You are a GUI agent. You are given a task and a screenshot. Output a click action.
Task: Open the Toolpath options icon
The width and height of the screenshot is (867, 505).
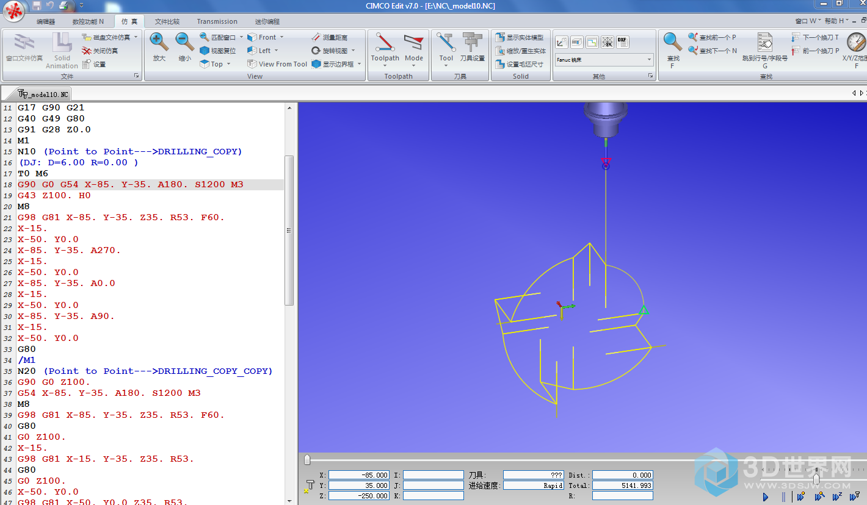[385, 43]
